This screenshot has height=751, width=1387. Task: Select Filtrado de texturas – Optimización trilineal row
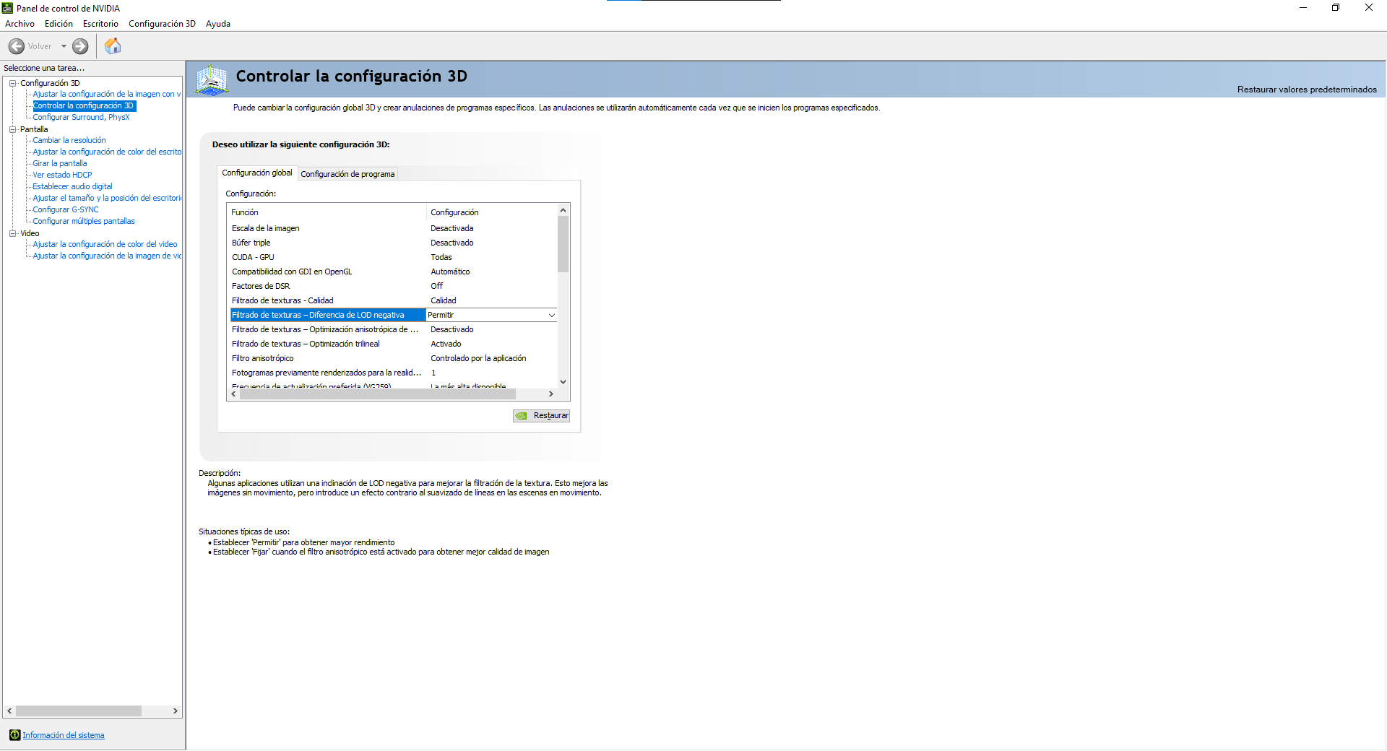point(394,344)
